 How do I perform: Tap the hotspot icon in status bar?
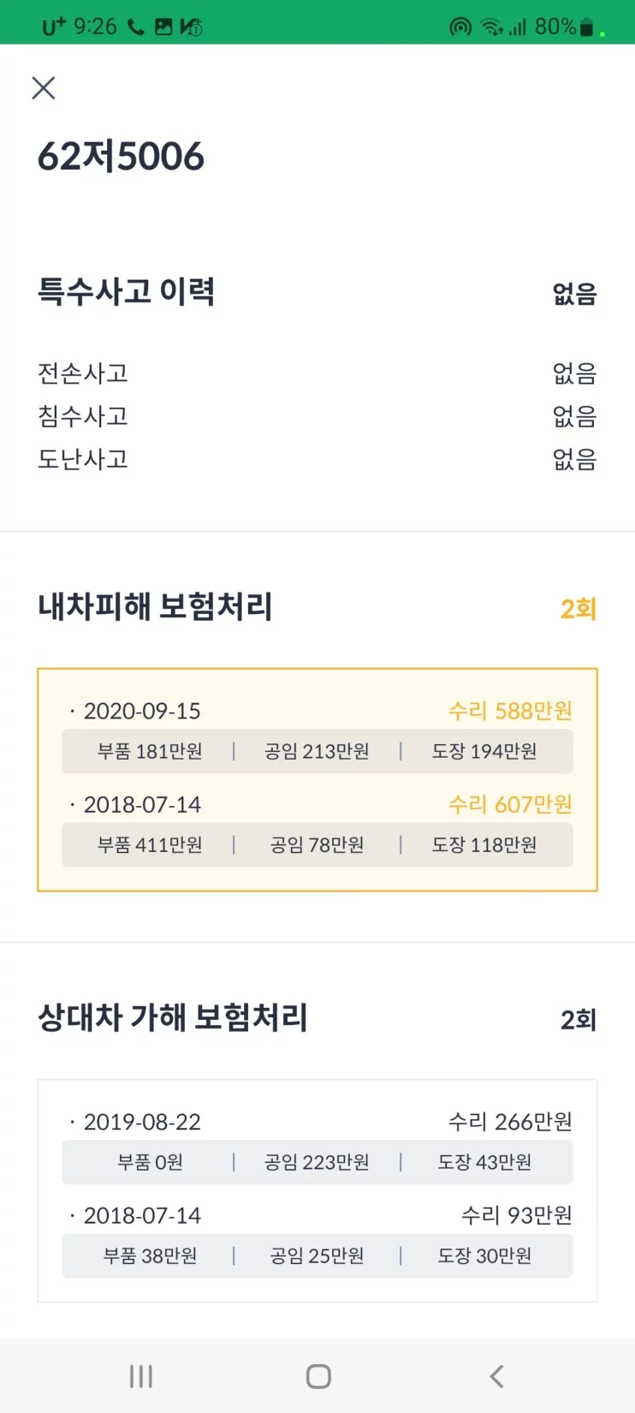coord(460,27)
